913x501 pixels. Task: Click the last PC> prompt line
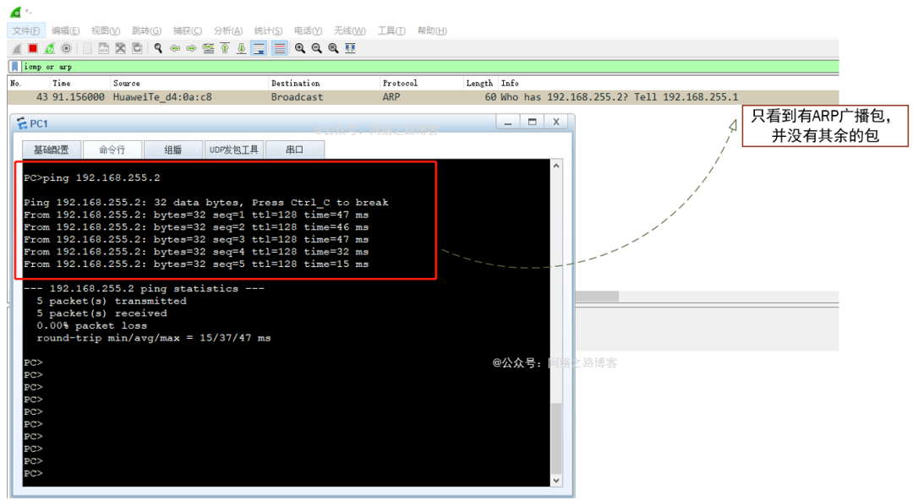tap(33, 474)
